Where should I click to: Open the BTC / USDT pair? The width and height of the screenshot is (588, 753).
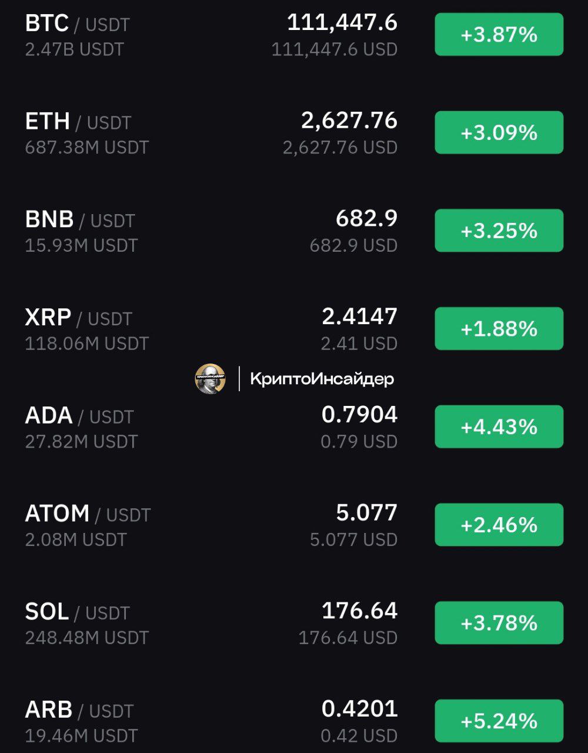click(x=77, y=24)
